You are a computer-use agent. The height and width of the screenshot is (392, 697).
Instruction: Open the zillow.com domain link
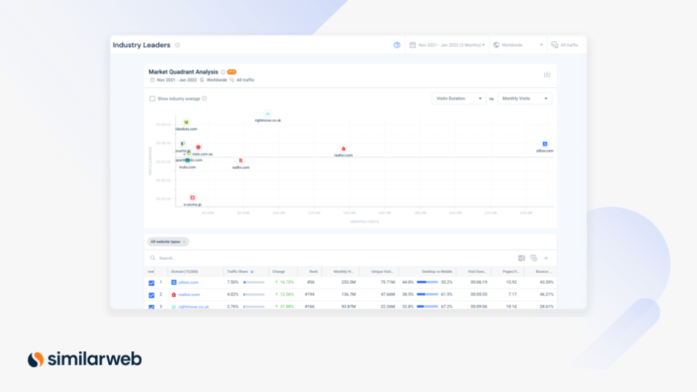pyautogui.click(x=189, y=282)
